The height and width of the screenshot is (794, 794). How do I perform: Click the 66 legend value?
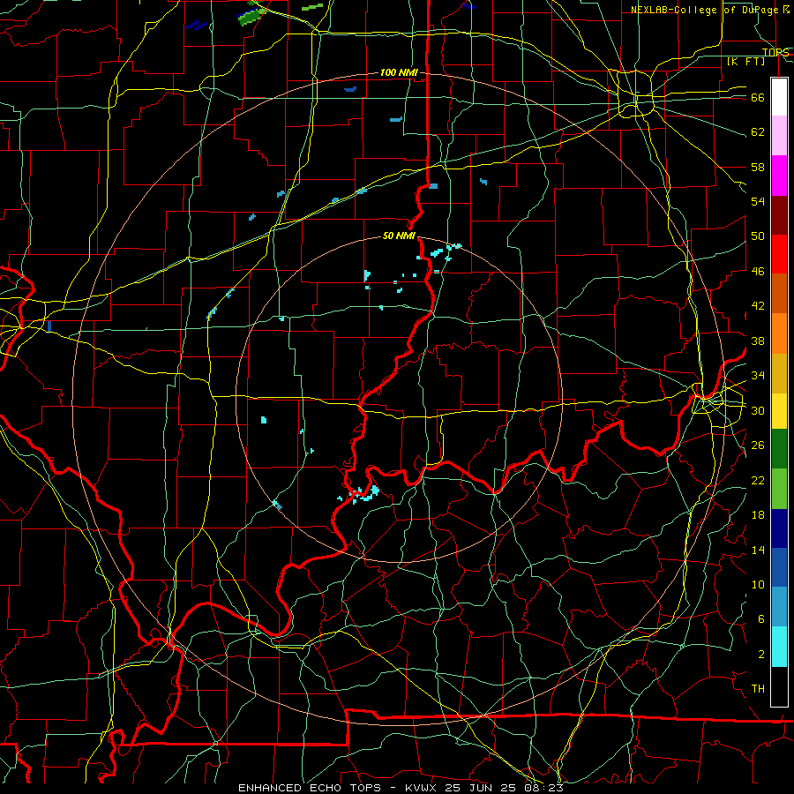[x=758, y=97]
